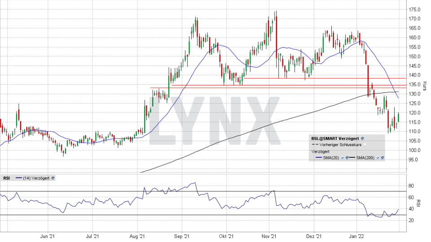Open the SMA(200) settings icon
This screenshot has height=242, width=431.
[x=383, y=158]
